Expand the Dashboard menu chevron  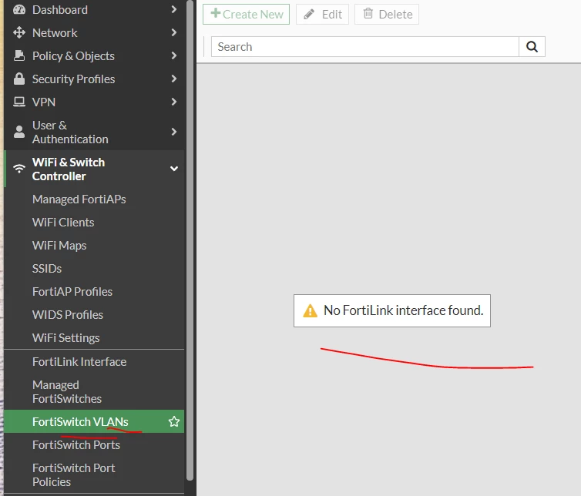(174, 9)
